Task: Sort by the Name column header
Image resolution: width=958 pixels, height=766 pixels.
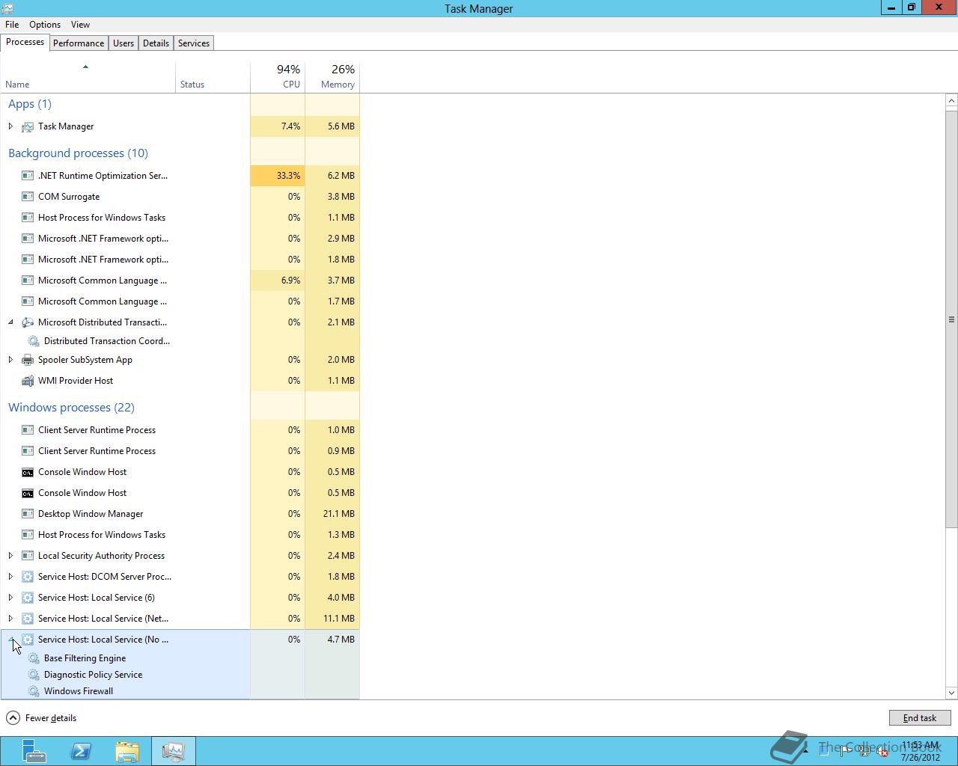Action: coord(88,77)
